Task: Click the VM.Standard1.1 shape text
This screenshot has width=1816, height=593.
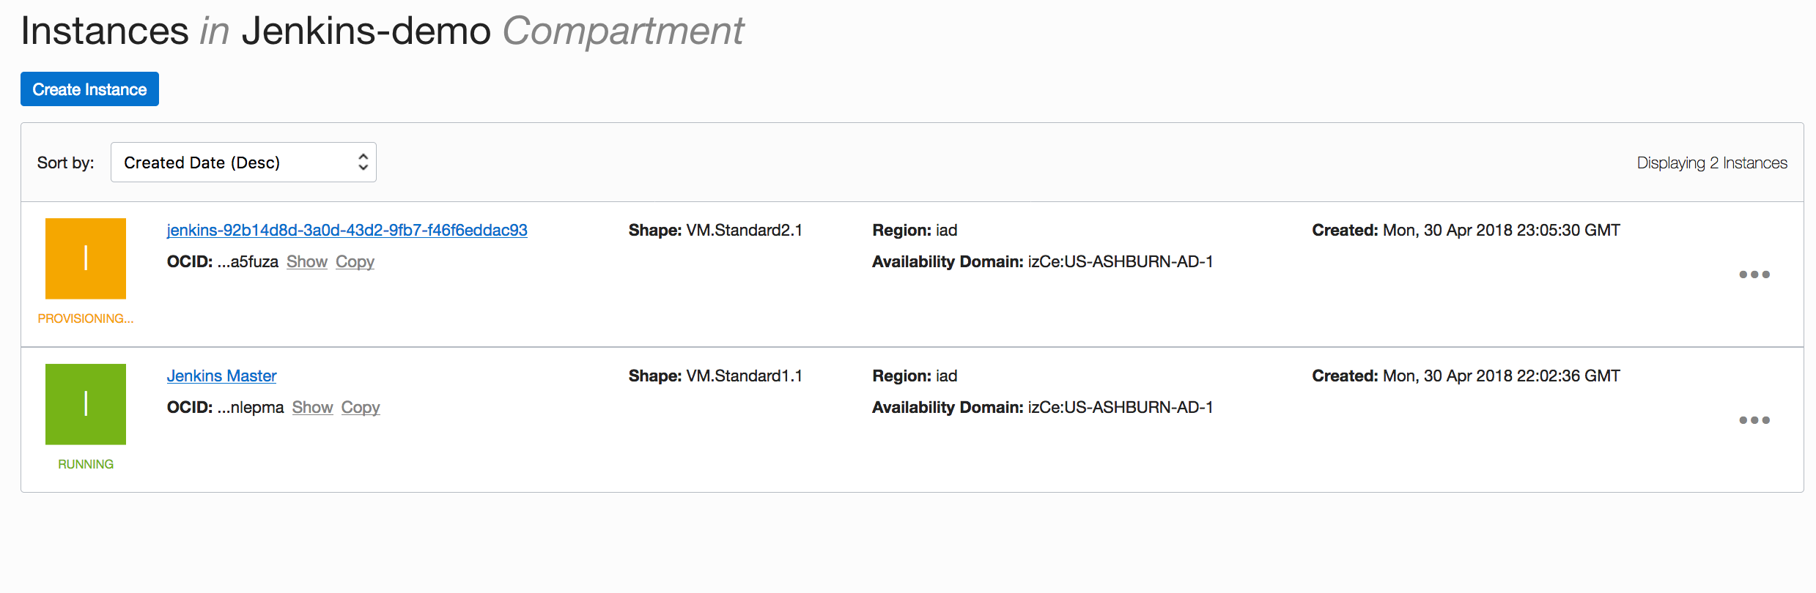Action: pos(744,376)
